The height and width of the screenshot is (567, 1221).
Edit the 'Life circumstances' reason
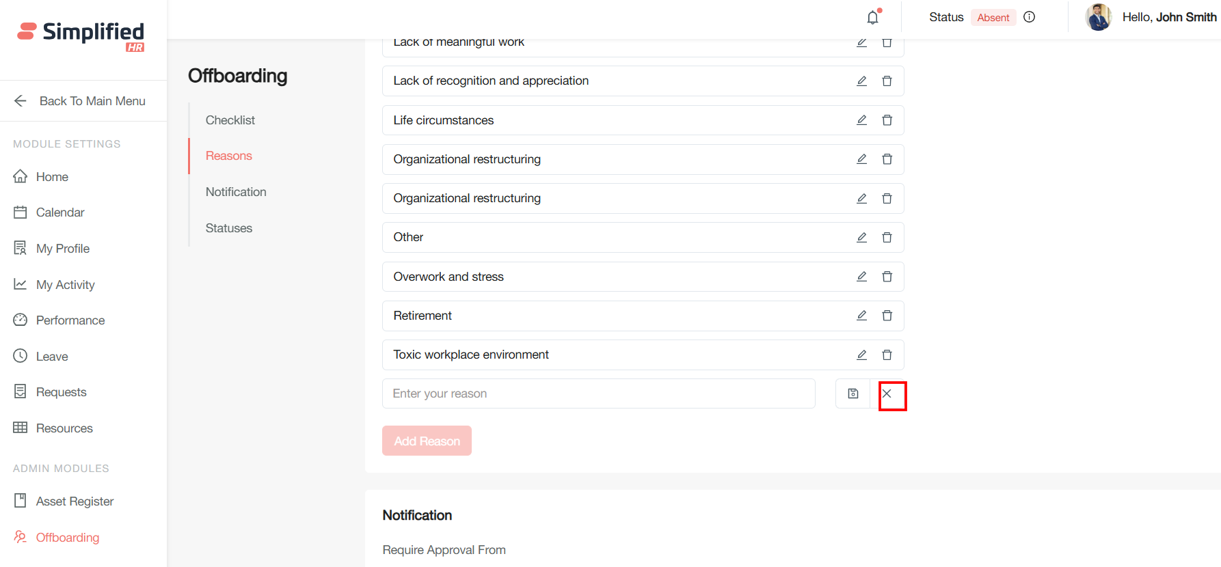click(861, 120)
